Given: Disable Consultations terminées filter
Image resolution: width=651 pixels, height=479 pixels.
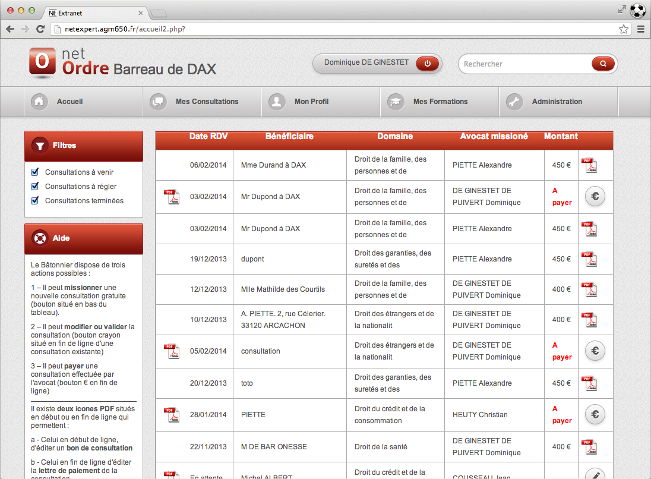Looking at the screenshot, I should pos(34,201).
